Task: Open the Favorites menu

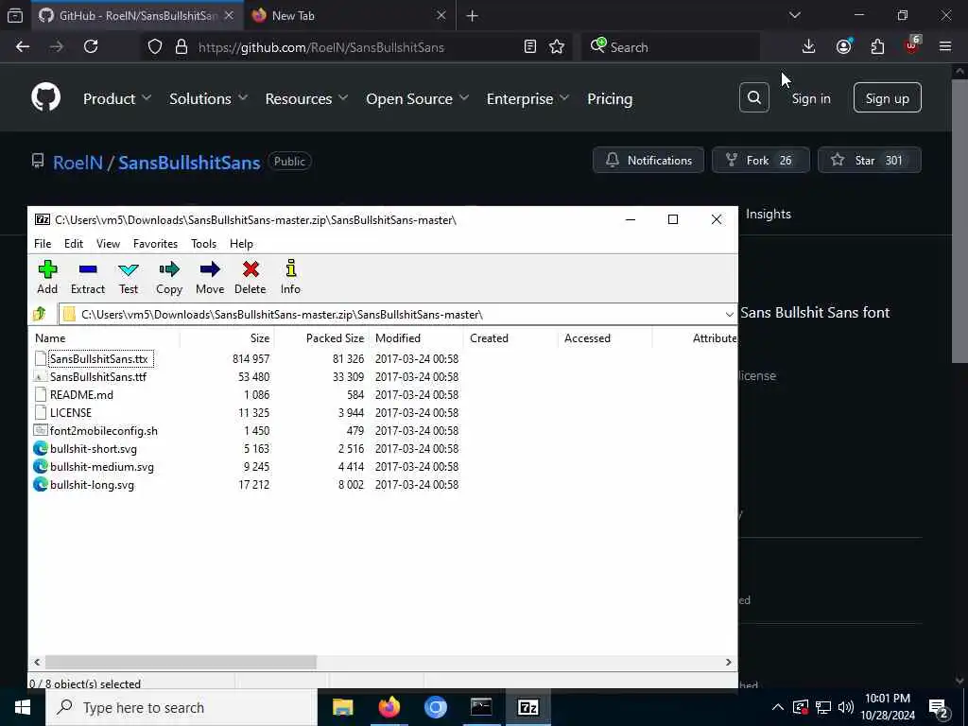Action: pos(156,244)
